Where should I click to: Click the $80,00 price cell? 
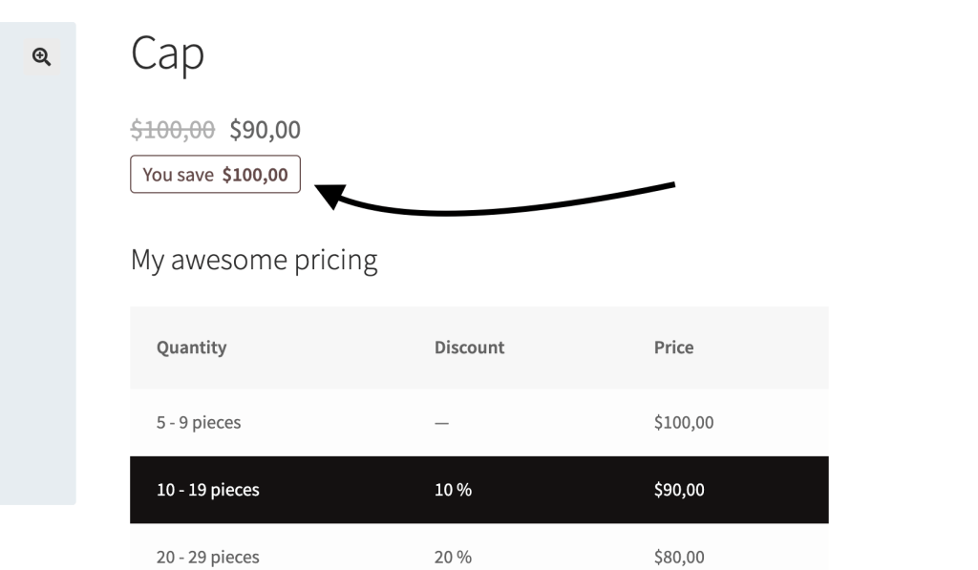pyautogui.click(x=679, y=557)
